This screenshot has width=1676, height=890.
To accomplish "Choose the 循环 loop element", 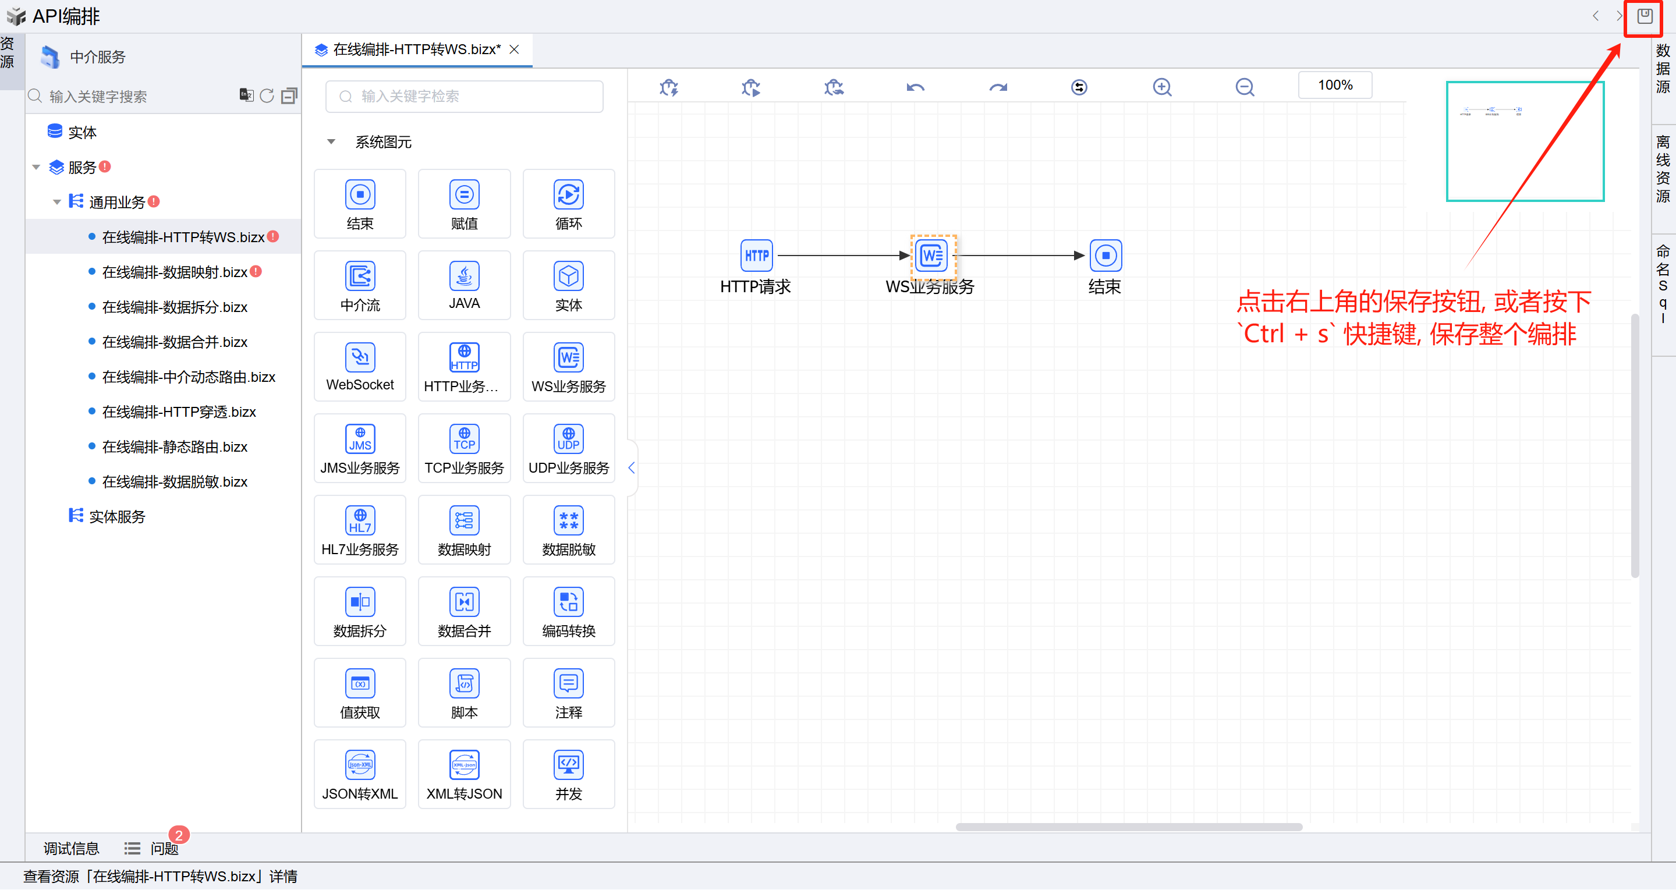I will (x=568, y=195).
